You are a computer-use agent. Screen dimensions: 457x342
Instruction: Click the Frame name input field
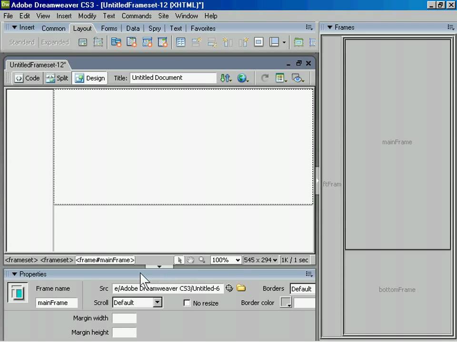tap(57, 303)
